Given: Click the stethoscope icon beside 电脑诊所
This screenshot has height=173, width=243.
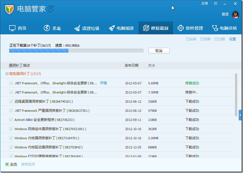Looking at the screenshot, I should click(x=215, y=28).
